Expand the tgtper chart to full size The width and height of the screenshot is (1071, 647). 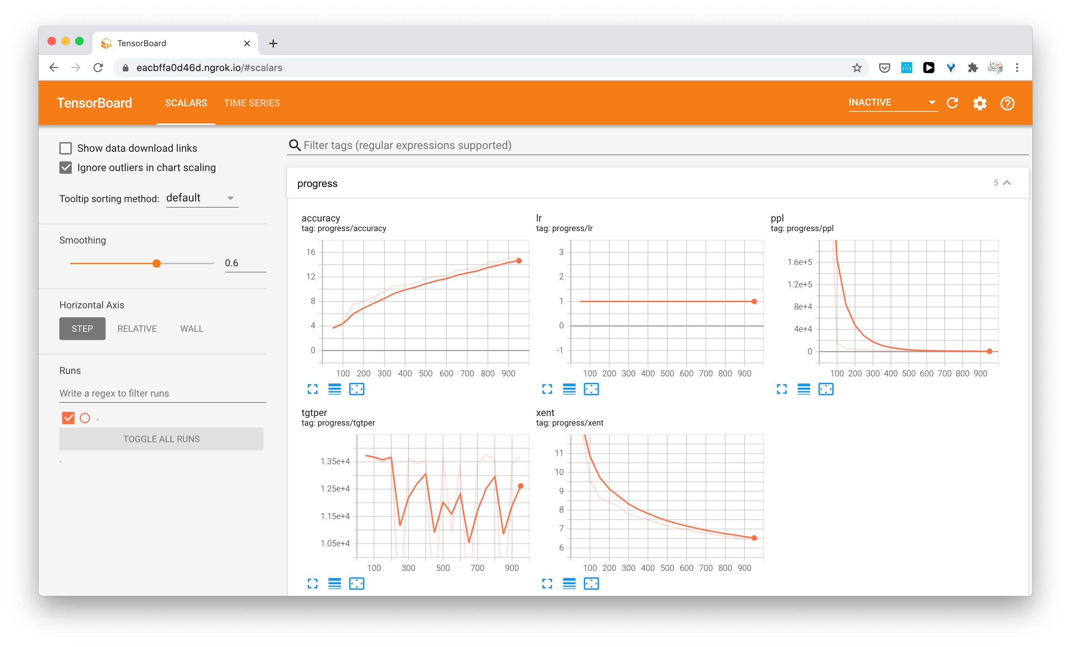313,583
